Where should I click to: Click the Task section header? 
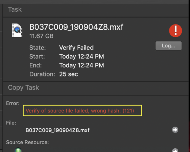(15, 9)
